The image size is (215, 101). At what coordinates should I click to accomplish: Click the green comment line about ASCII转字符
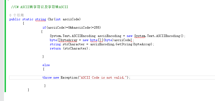click(40, 7)
